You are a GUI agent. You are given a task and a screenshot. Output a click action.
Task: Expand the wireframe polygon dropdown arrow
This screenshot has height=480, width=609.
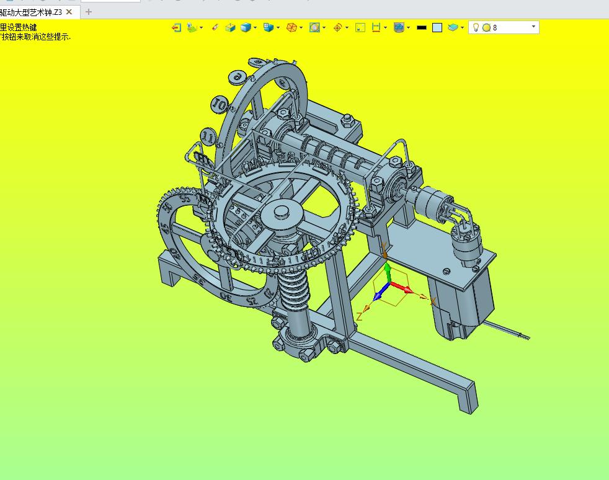pos(301,27)
